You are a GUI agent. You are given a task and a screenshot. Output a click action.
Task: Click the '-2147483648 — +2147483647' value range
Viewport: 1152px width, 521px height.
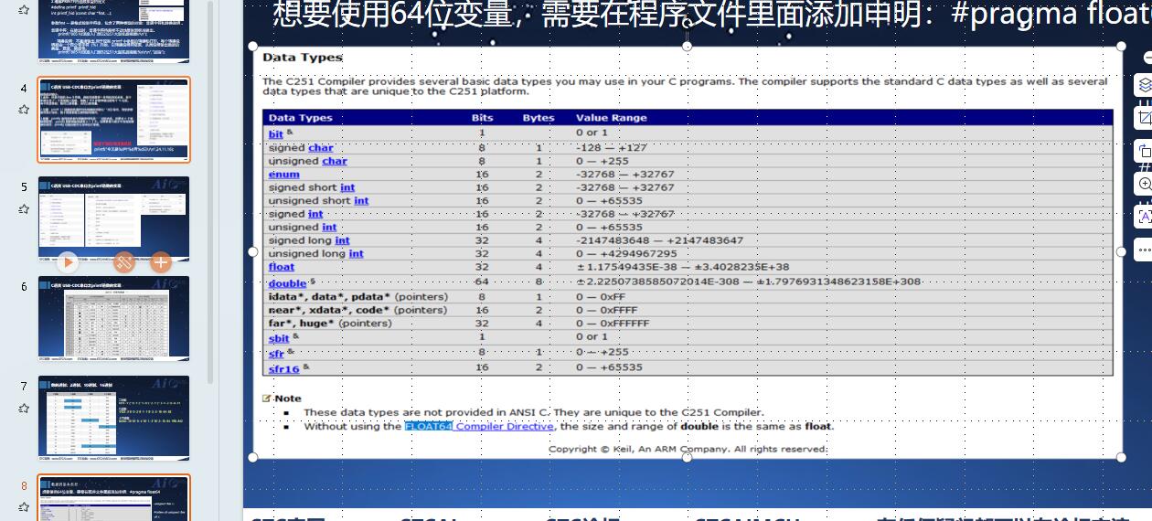pyautogui.click(x=659, y=240)
